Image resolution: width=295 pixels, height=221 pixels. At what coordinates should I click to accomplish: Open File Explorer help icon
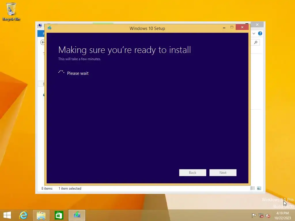click(260, 33)
